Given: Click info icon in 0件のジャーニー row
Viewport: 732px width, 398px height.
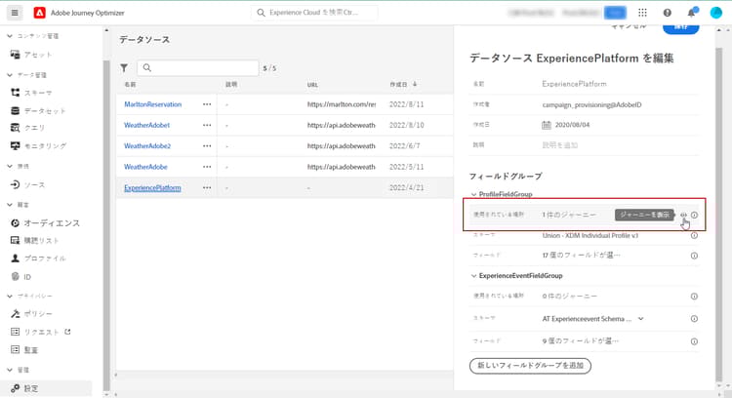Looking at the screenshot, I should pos(694,297).
